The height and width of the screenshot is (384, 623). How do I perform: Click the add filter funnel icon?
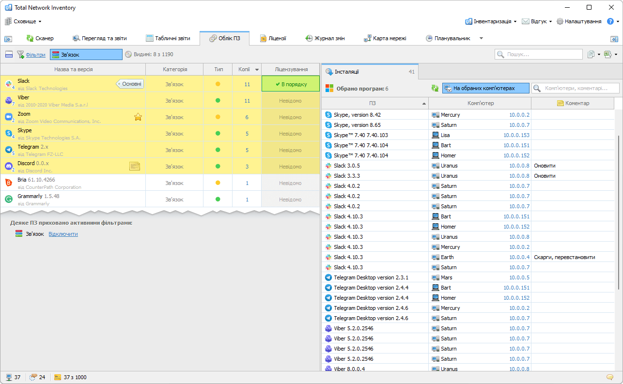(x=21, y=55)
